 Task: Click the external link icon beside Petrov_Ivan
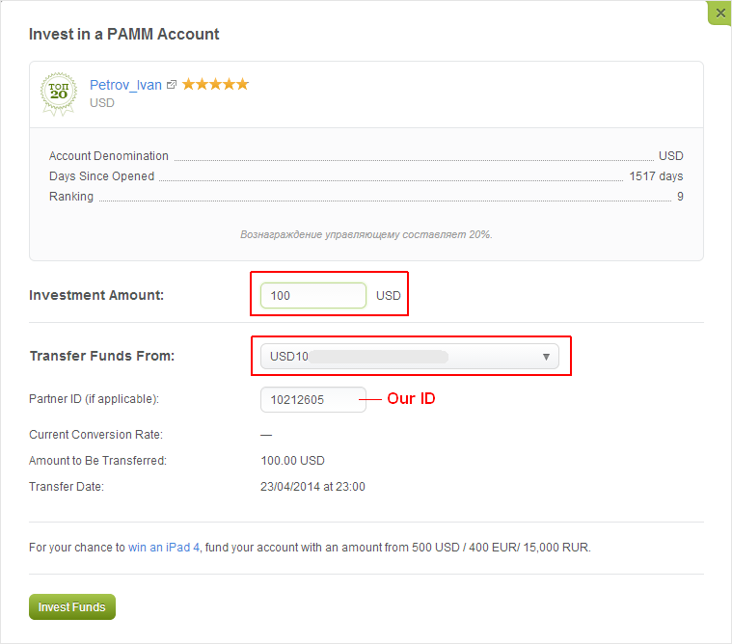point(172,85)
